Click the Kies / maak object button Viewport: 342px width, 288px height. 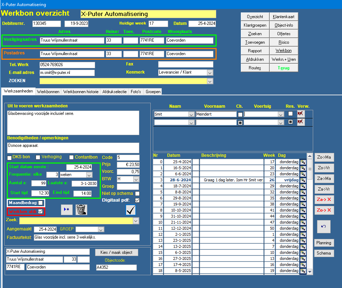116,252
